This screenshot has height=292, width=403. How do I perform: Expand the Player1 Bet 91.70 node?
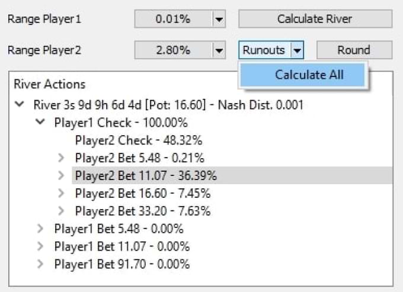click(40, 264)
